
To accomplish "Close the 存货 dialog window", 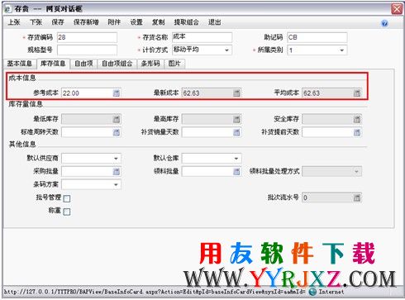I will [397, 9].
